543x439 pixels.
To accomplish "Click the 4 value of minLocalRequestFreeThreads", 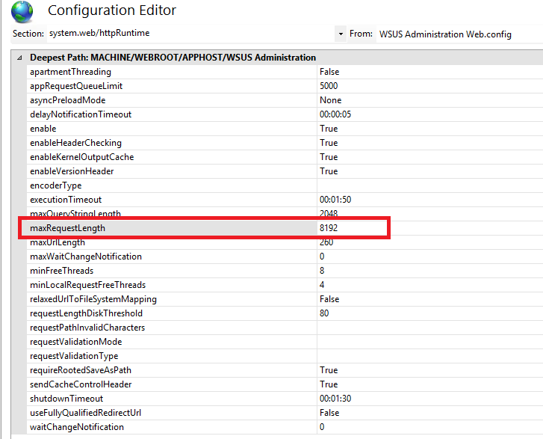I will click(322, 285).
